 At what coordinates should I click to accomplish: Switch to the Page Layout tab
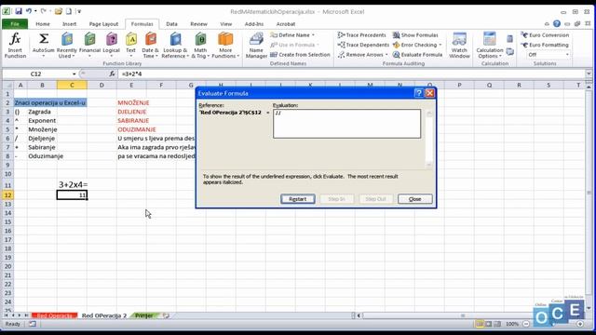(103, 24)
